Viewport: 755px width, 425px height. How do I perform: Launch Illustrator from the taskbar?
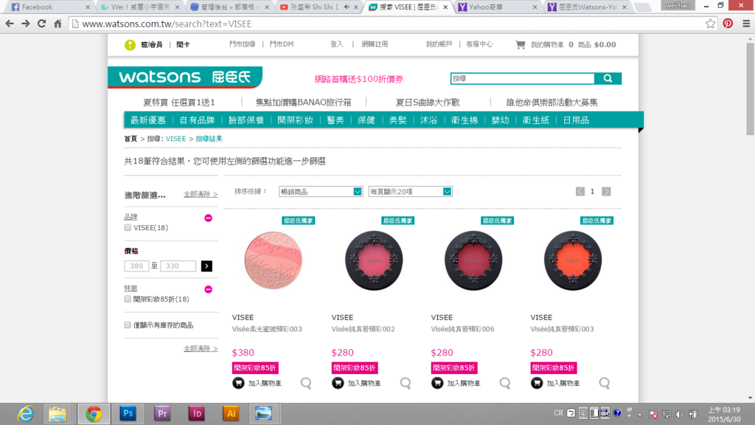pos(231,413)
